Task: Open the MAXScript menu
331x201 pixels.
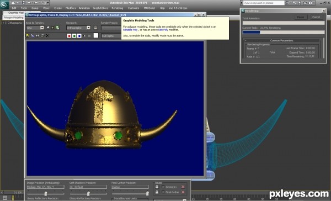Action: (x=150, y=8)
